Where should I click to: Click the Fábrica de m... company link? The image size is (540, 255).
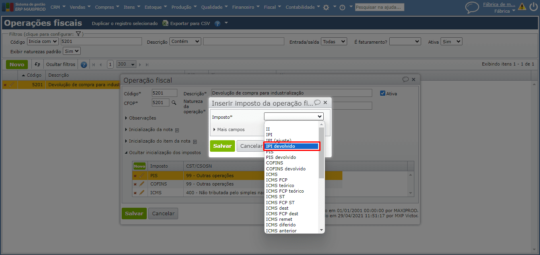click(x=499, y=4)
